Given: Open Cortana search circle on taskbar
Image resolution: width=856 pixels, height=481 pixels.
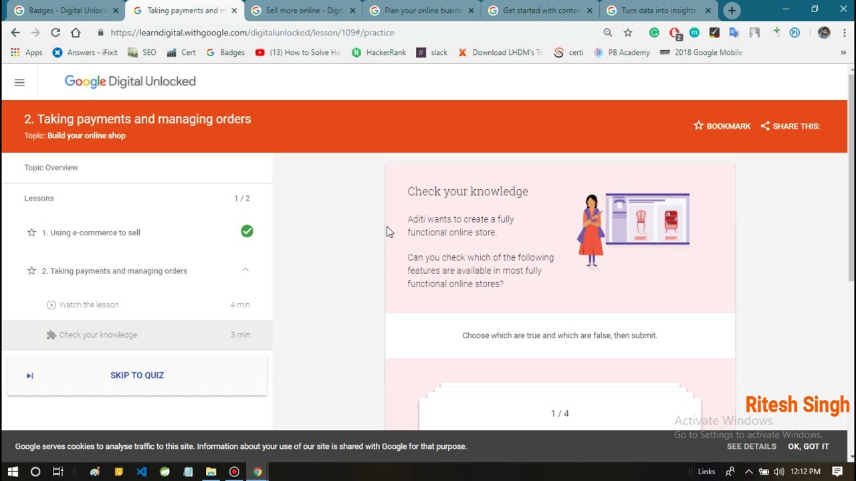Looking at the screenshot, I should (x=35, y=472).
